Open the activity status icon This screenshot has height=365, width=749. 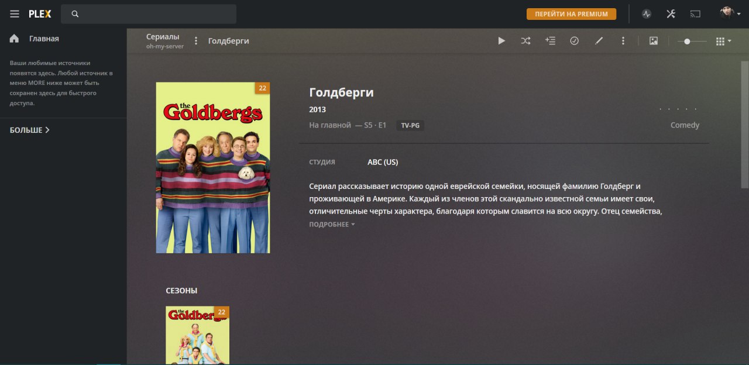[647, 14]
